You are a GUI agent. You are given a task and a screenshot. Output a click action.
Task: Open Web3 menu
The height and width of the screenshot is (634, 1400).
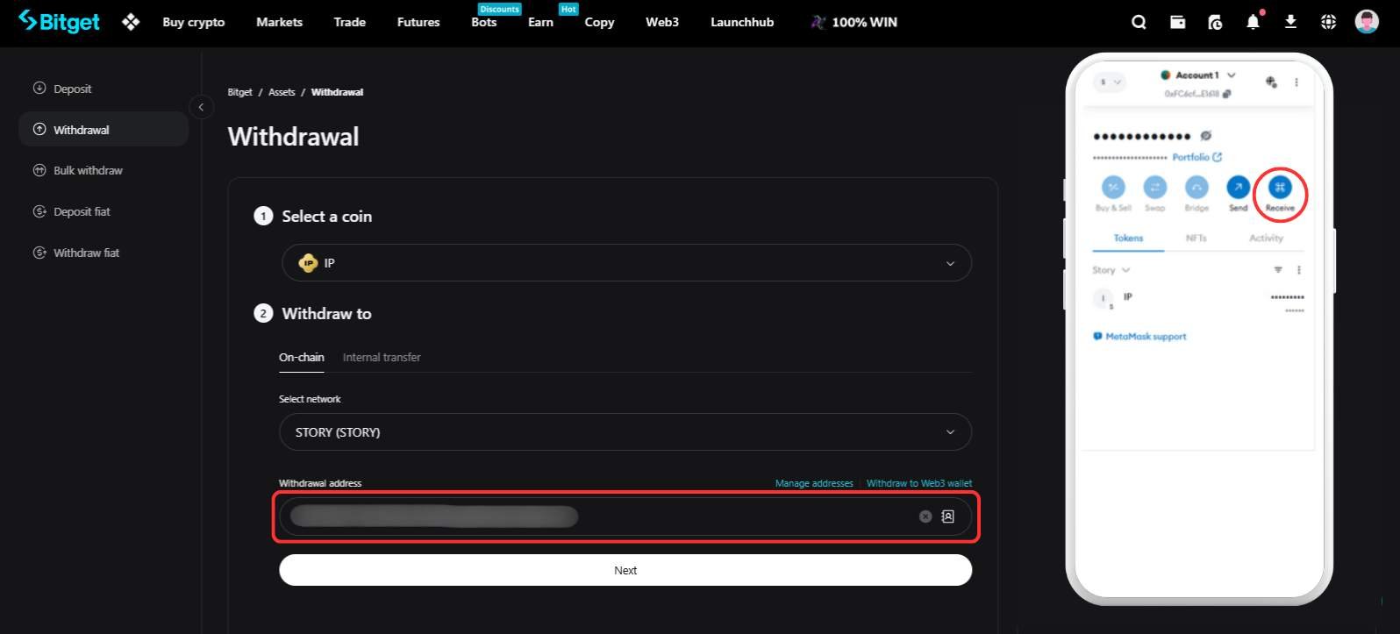(662, 22)
